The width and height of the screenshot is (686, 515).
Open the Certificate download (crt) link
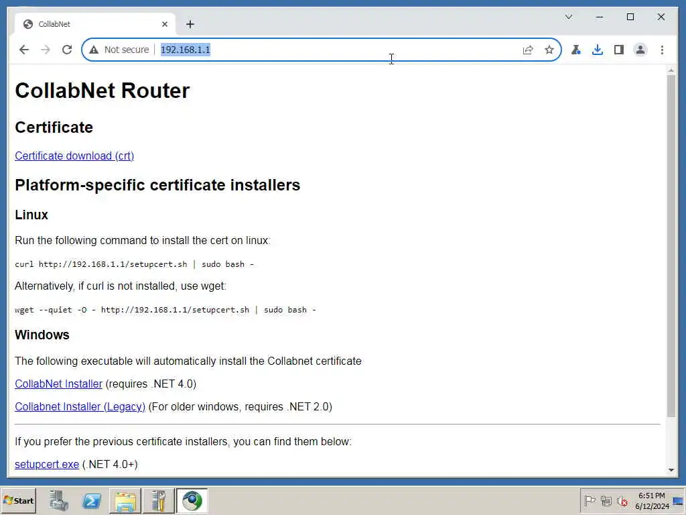click(74, 156)
